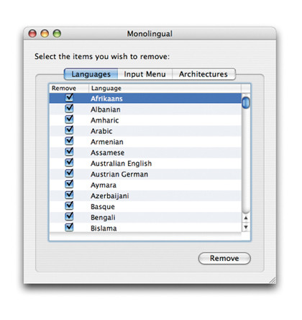
Task: Uncheck the Australian English checkbox
Action: pyautogui.click(x=69, y=163)
